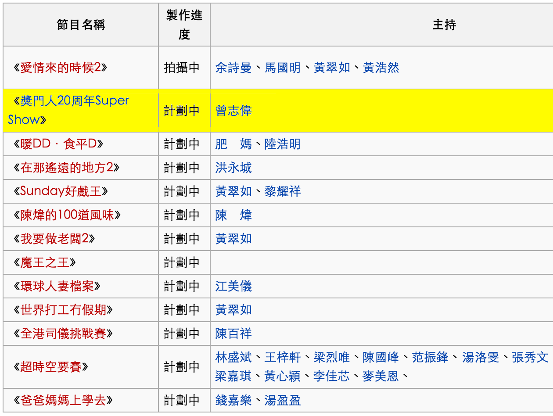Click the 曾志偉 host link
Screen dimensions: 553x416
[x=234, y=111]
